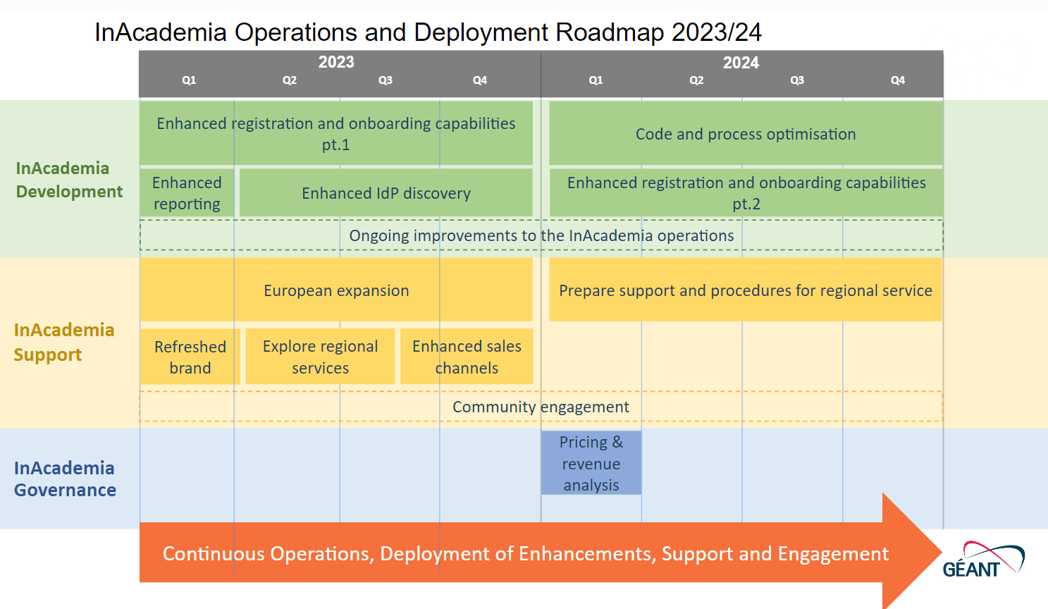Select the Enhanced sales channels block
The image size is (1048, 609).
[467, 357]
